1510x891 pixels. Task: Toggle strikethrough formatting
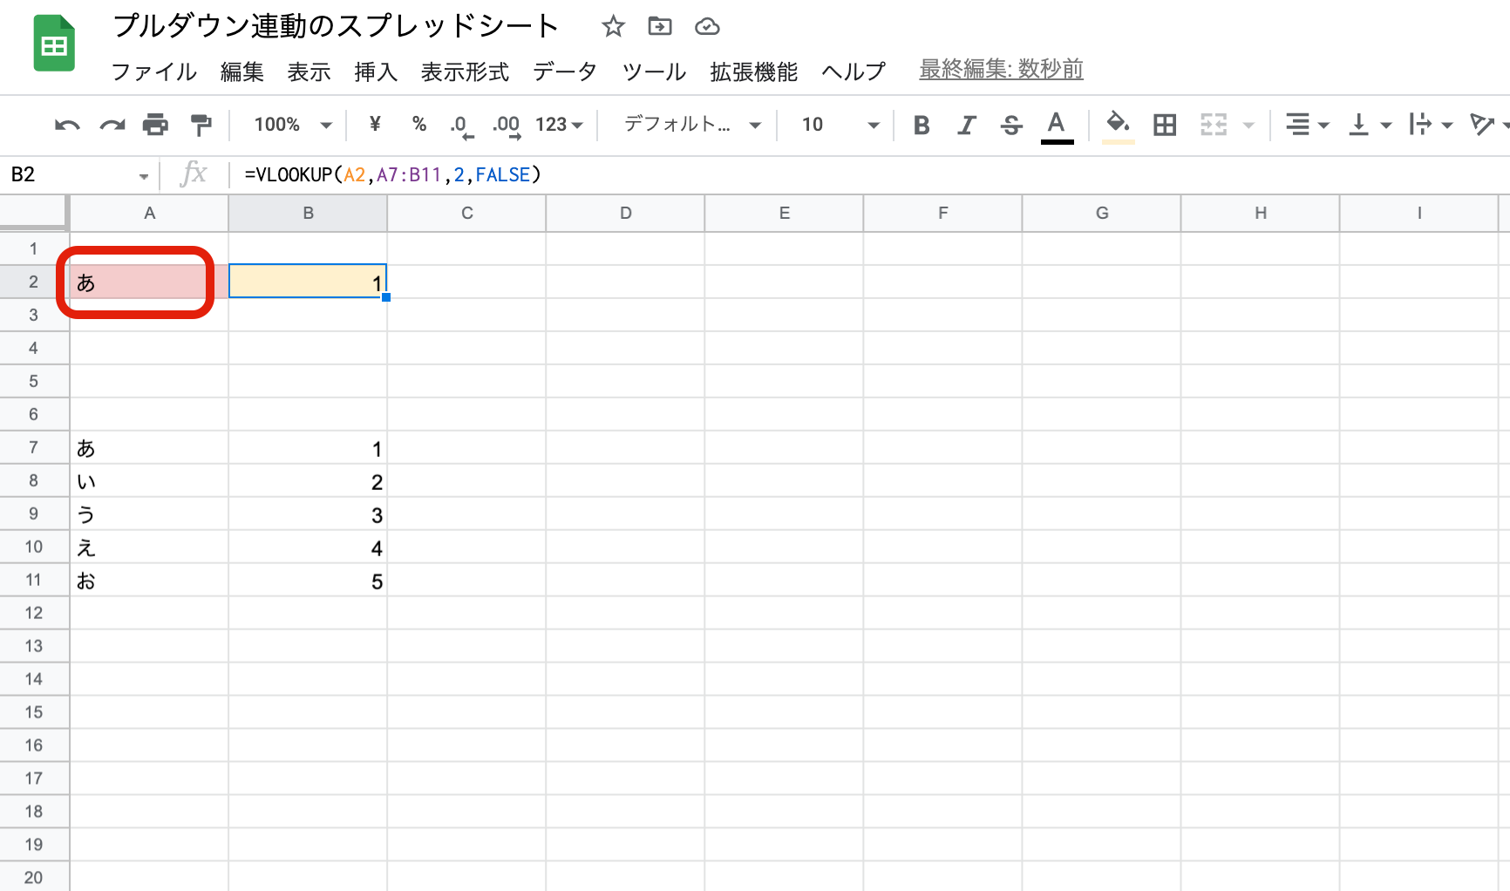click(x=1011, y=126)
